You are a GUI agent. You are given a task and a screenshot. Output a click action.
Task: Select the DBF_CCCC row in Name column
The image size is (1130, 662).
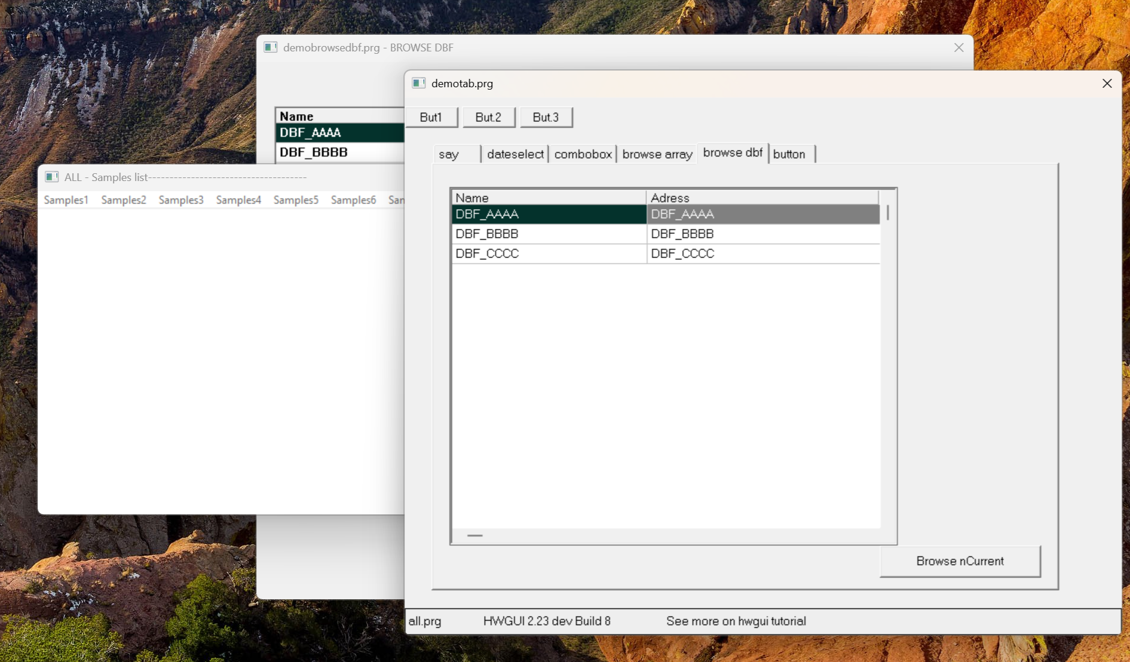tap(548, 253)
